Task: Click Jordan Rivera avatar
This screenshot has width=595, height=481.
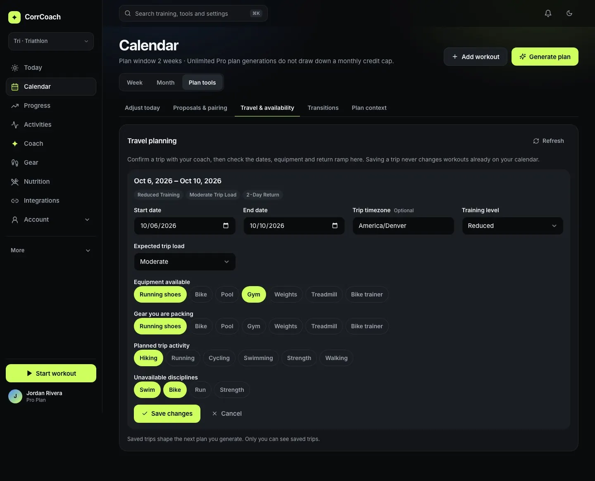Action: [x=15, y=396]
